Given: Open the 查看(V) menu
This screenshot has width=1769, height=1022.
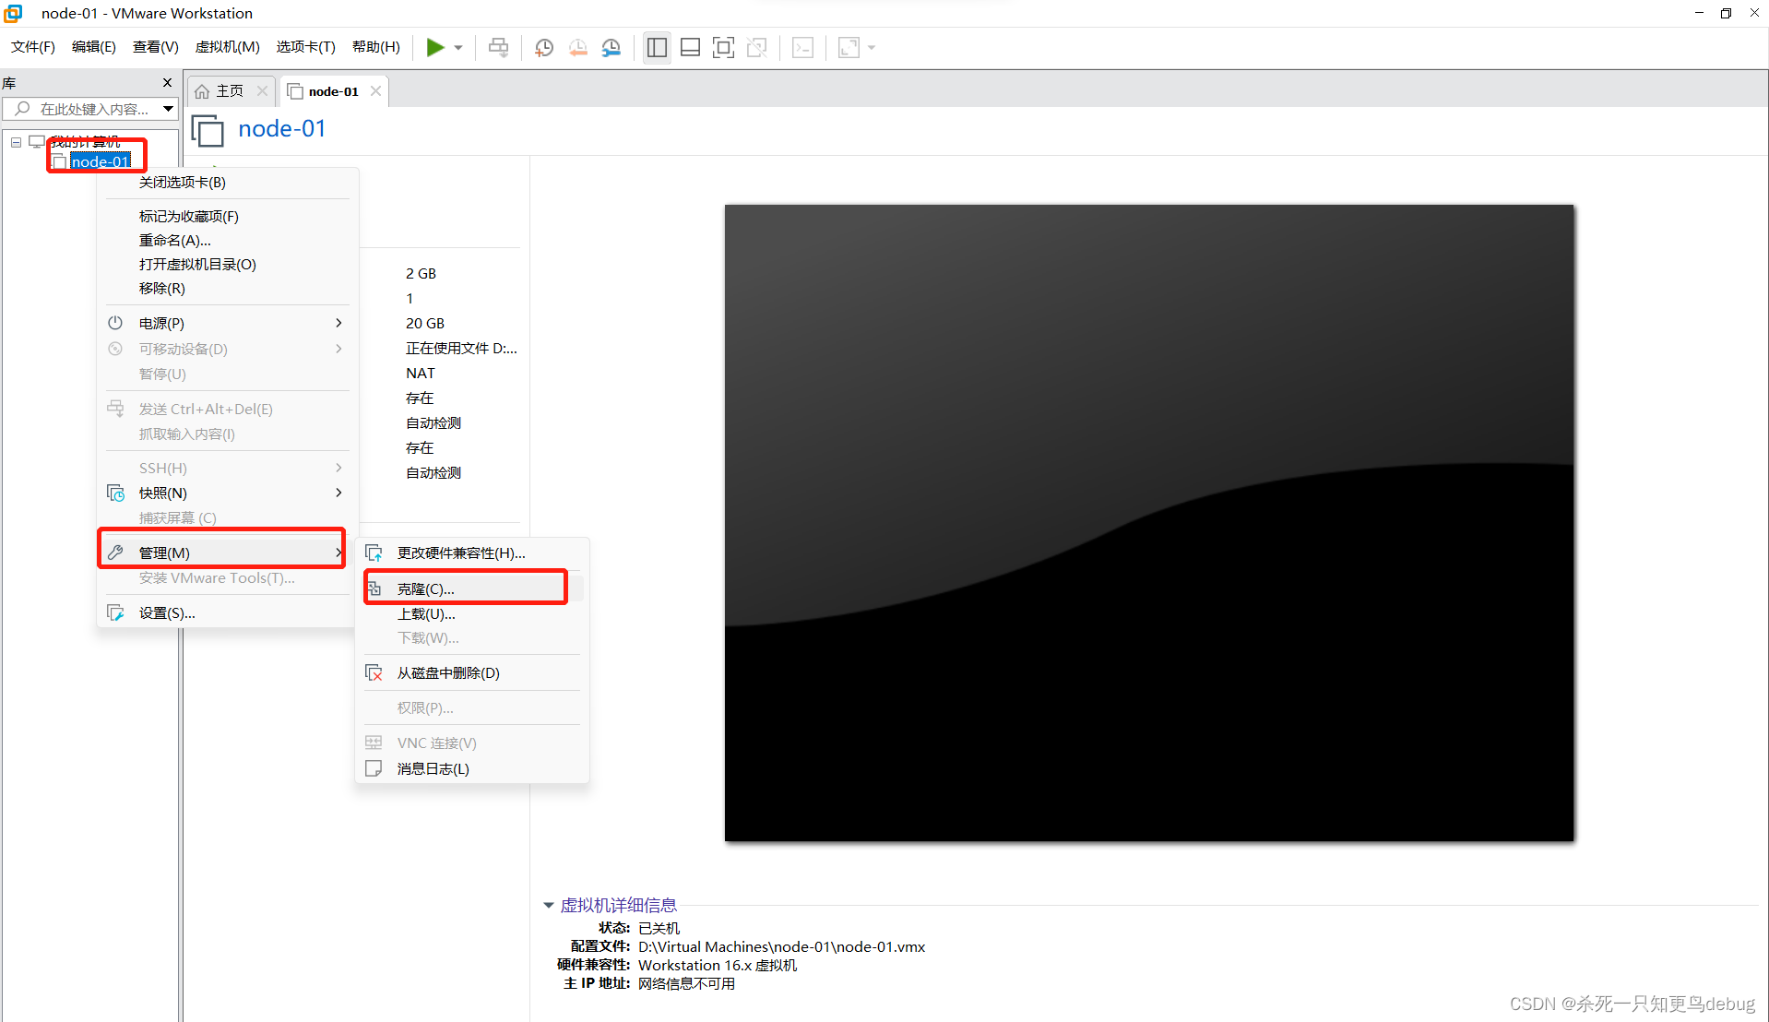Looking at the screenshot, I should coord(156,47).
